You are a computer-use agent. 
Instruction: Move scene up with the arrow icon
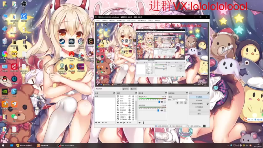[103, 123]
